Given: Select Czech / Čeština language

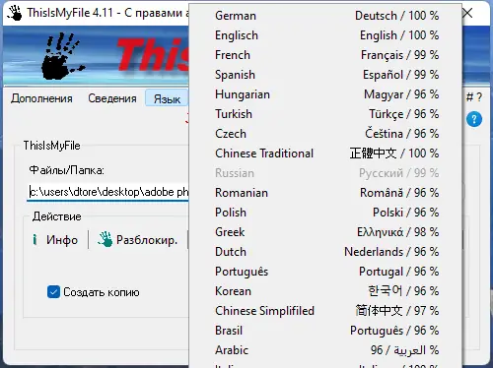Looking at the screenshot, I should tap(326, 134).
